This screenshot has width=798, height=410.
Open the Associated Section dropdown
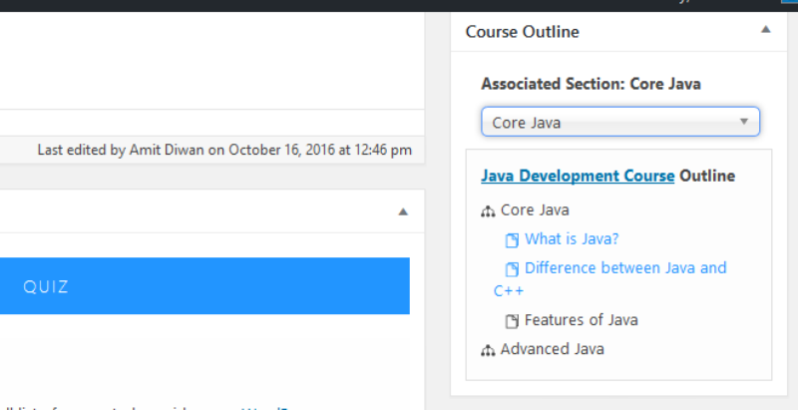point(619,123)
